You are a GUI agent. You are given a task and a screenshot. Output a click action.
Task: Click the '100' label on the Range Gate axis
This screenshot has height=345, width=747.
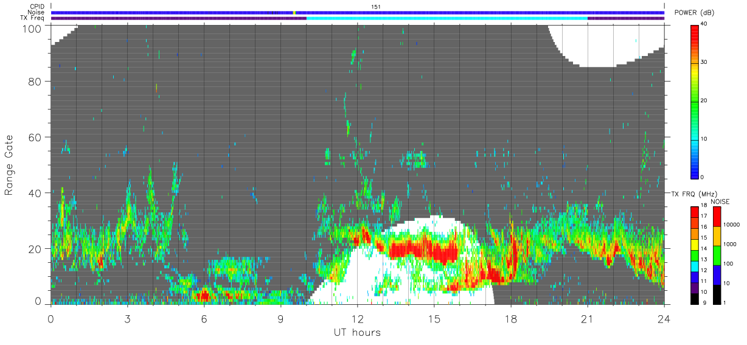point(33,28)
